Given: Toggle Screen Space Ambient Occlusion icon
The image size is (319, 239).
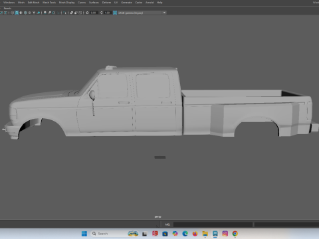Looking at the screenshot, I should coord(45,13).
